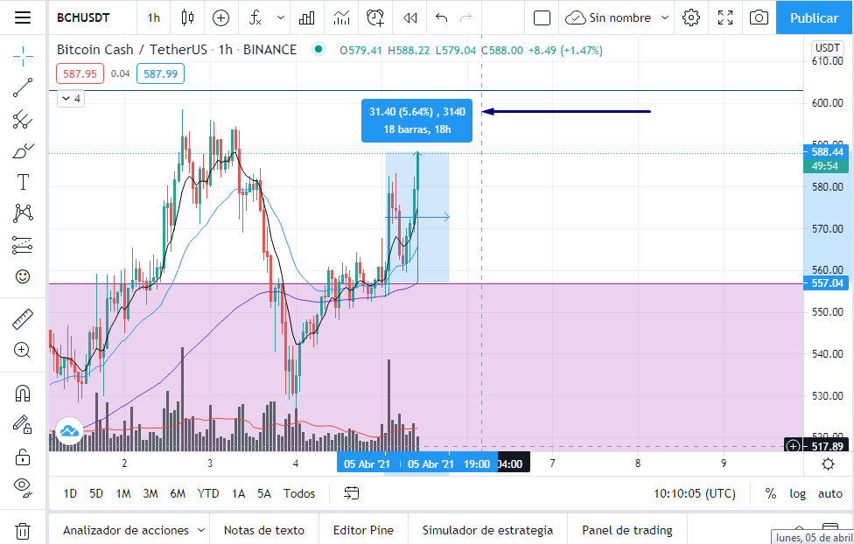Click the Publicar button
This screenshot has height=544, width=854.
click(x=815, y=17)
